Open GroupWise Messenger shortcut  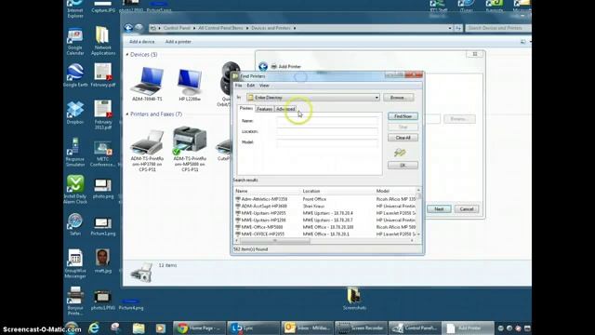(x=75, y=264)
